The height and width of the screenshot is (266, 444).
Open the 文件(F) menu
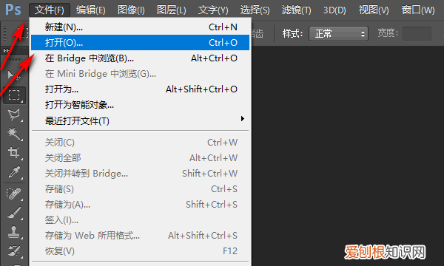click(50, 10)
